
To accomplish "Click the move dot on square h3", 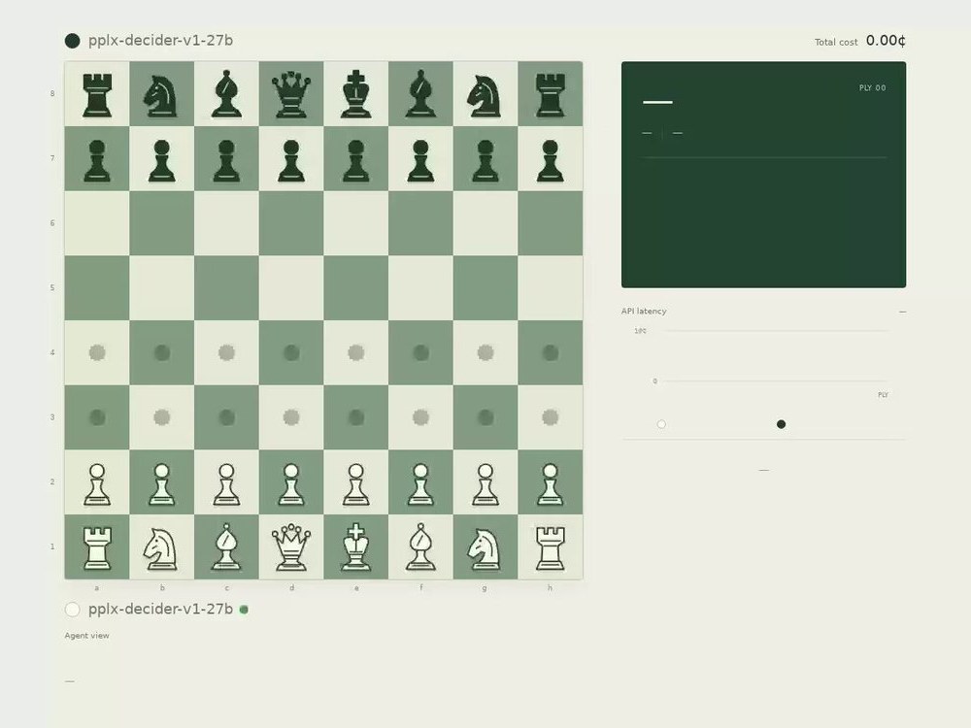I will [x=550, y=417].
